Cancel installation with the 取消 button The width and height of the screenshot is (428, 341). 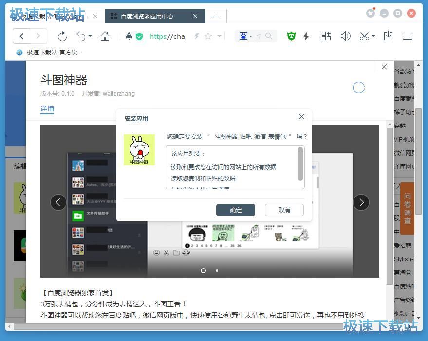click(284, 210)
